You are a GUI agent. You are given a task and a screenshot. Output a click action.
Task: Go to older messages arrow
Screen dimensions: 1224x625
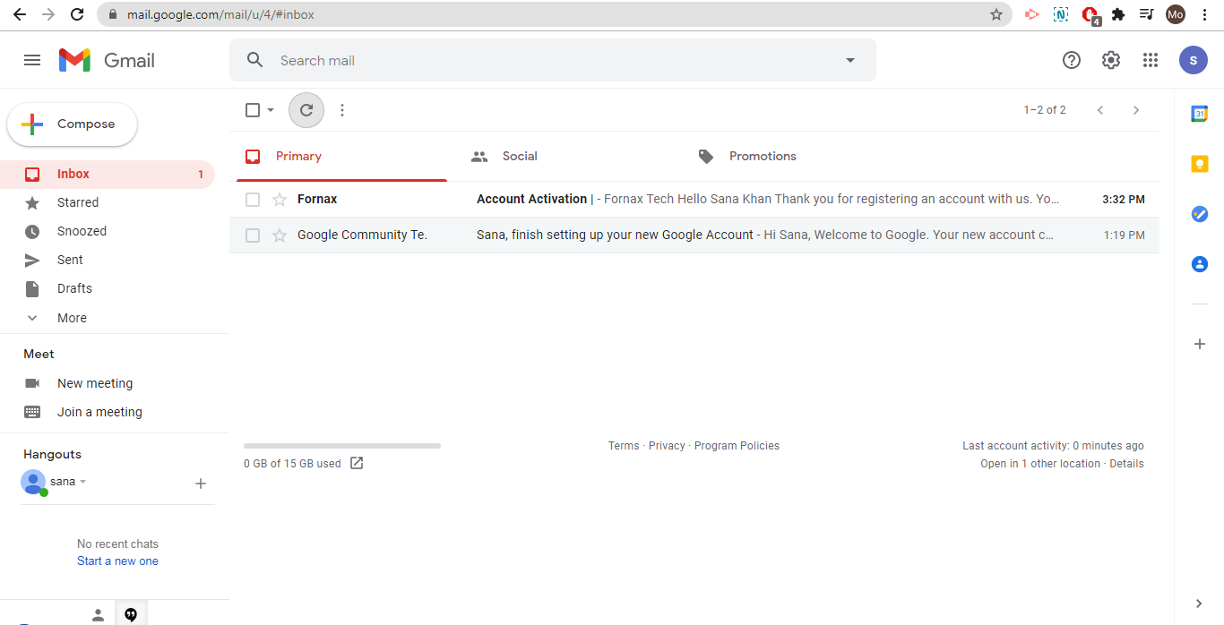click(x=1136, y=110)
